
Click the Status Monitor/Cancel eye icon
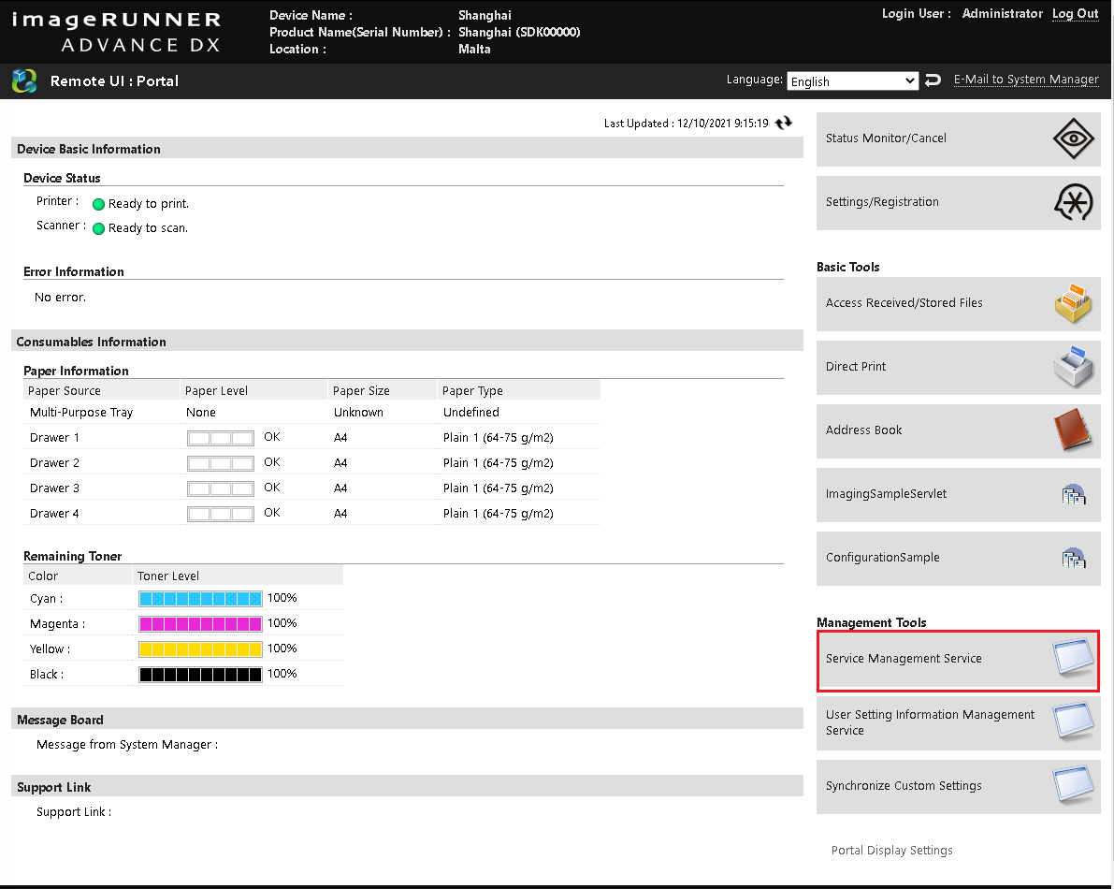pos(1073,138)
